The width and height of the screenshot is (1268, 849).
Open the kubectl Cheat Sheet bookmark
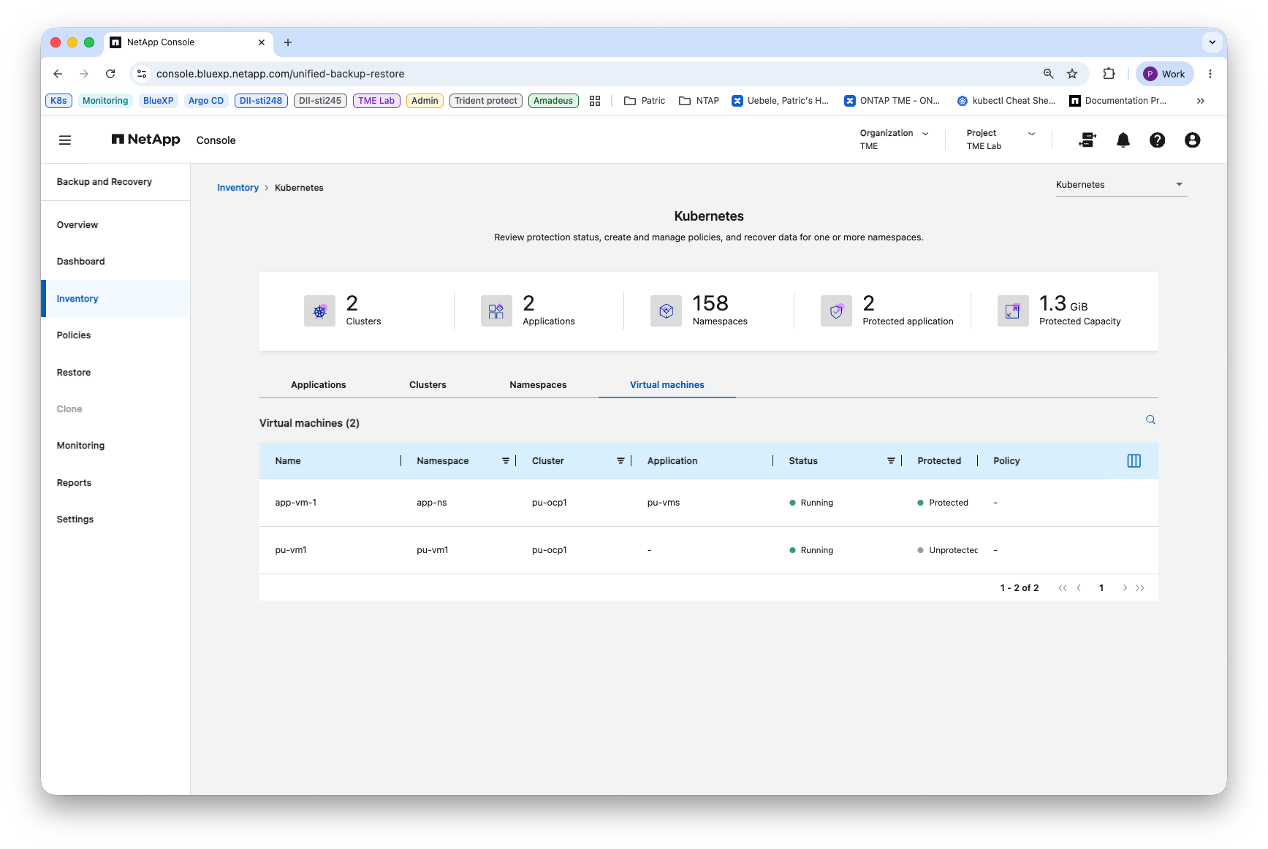[1006, 101]
